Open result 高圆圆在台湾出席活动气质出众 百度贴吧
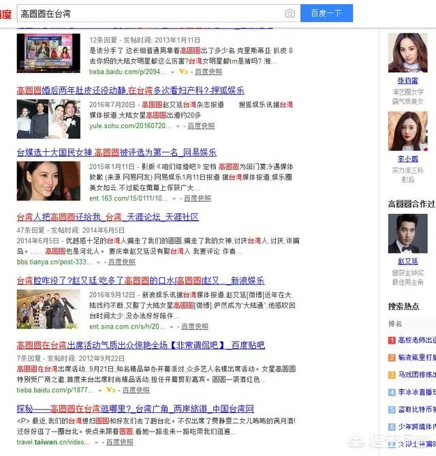436x456 pixels. (x=141, y=345)
